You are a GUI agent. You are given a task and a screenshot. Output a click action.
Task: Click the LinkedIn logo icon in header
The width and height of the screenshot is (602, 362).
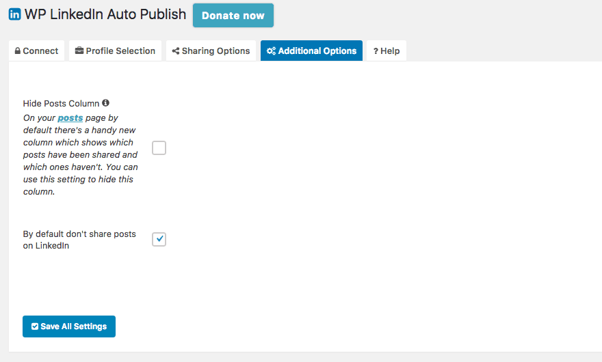[14, 14]
